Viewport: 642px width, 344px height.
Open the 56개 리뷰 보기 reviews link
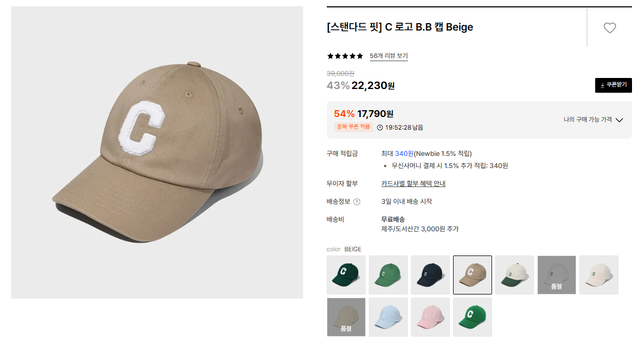(388, 56)
